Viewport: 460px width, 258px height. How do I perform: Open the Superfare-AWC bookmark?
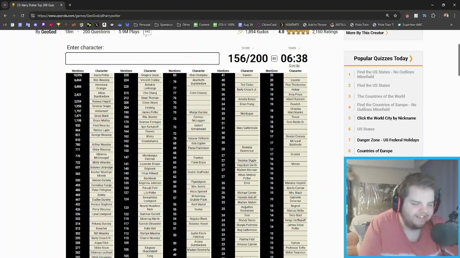pos(410,25)
